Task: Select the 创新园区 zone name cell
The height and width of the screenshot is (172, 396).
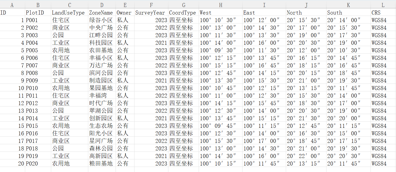Action: [102, 118]
